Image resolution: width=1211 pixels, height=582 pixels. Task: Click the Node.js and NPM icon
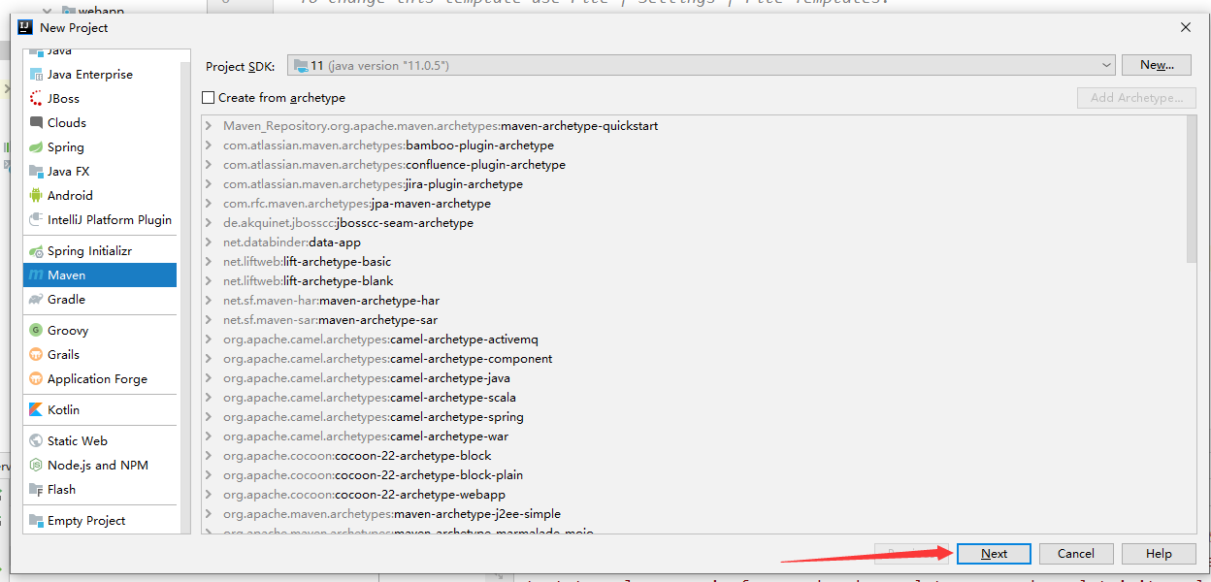click(x=36, y=466)
